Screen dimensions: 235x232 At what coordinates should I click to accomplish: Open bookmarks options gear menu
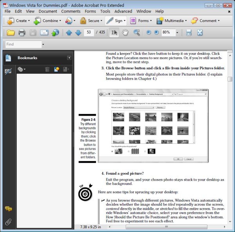(21, 69)
